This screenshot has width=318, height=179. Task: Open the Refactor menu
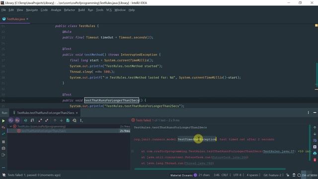click(x=70, y=10)
